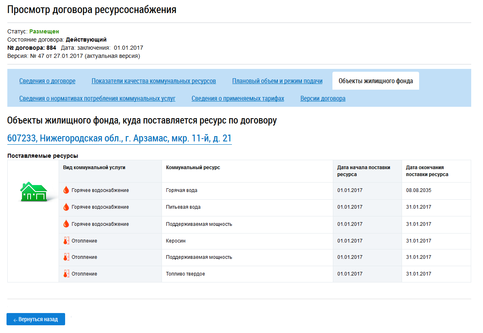Click version line № 47 от 27.01.2017
The image size is (483, 333).
click(74, 56)
